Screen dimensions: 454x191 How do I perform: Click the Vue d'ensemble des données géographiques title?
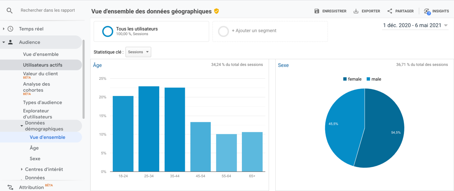[151, 11]
